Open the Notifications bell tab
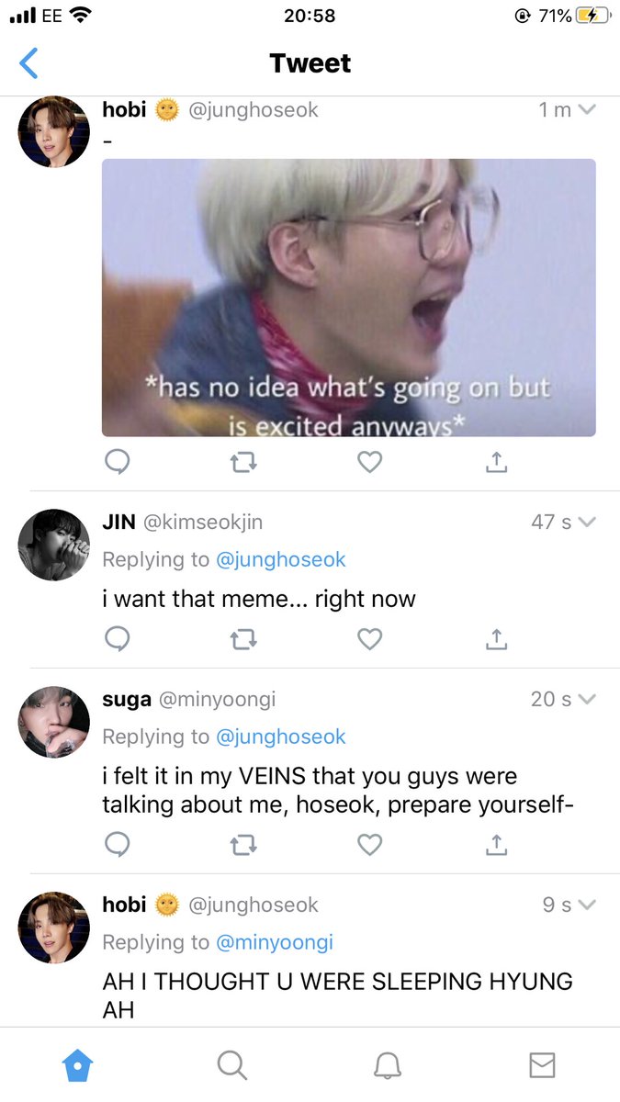 388,1065
